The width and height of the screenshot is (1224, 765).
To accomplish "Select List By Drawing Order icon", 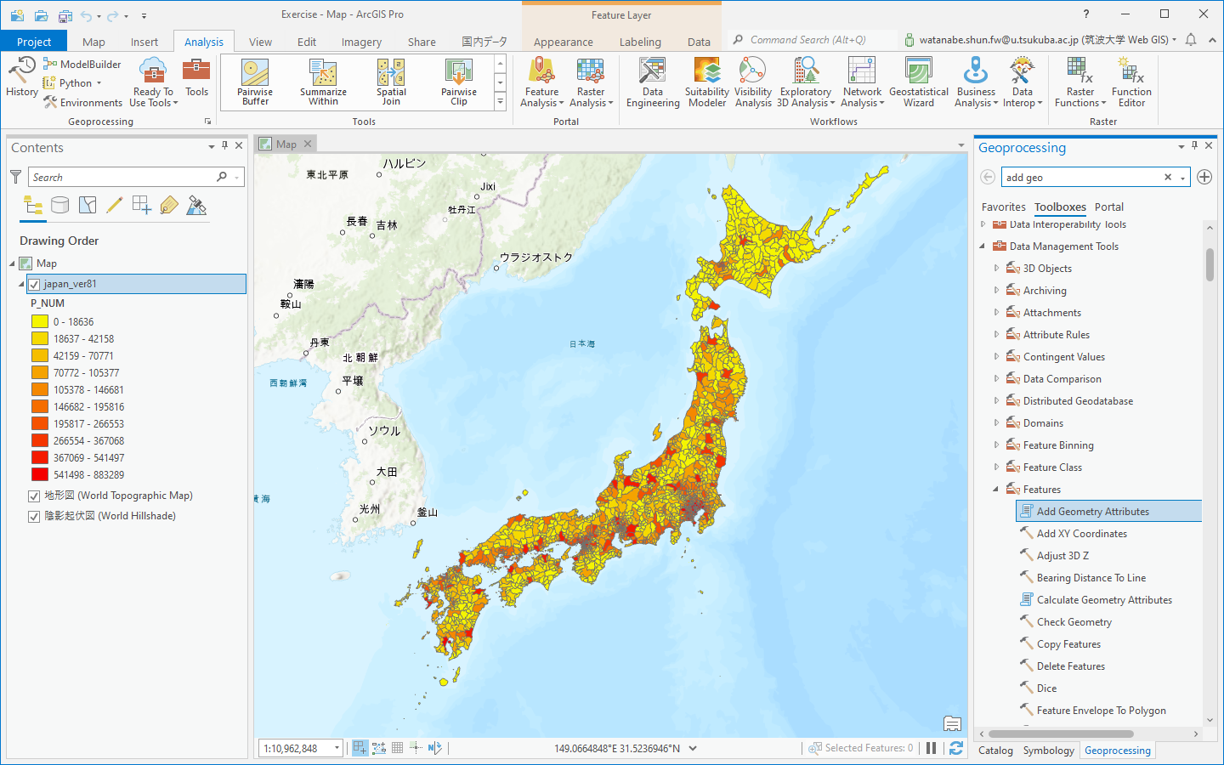I will [x=33, y=205].
